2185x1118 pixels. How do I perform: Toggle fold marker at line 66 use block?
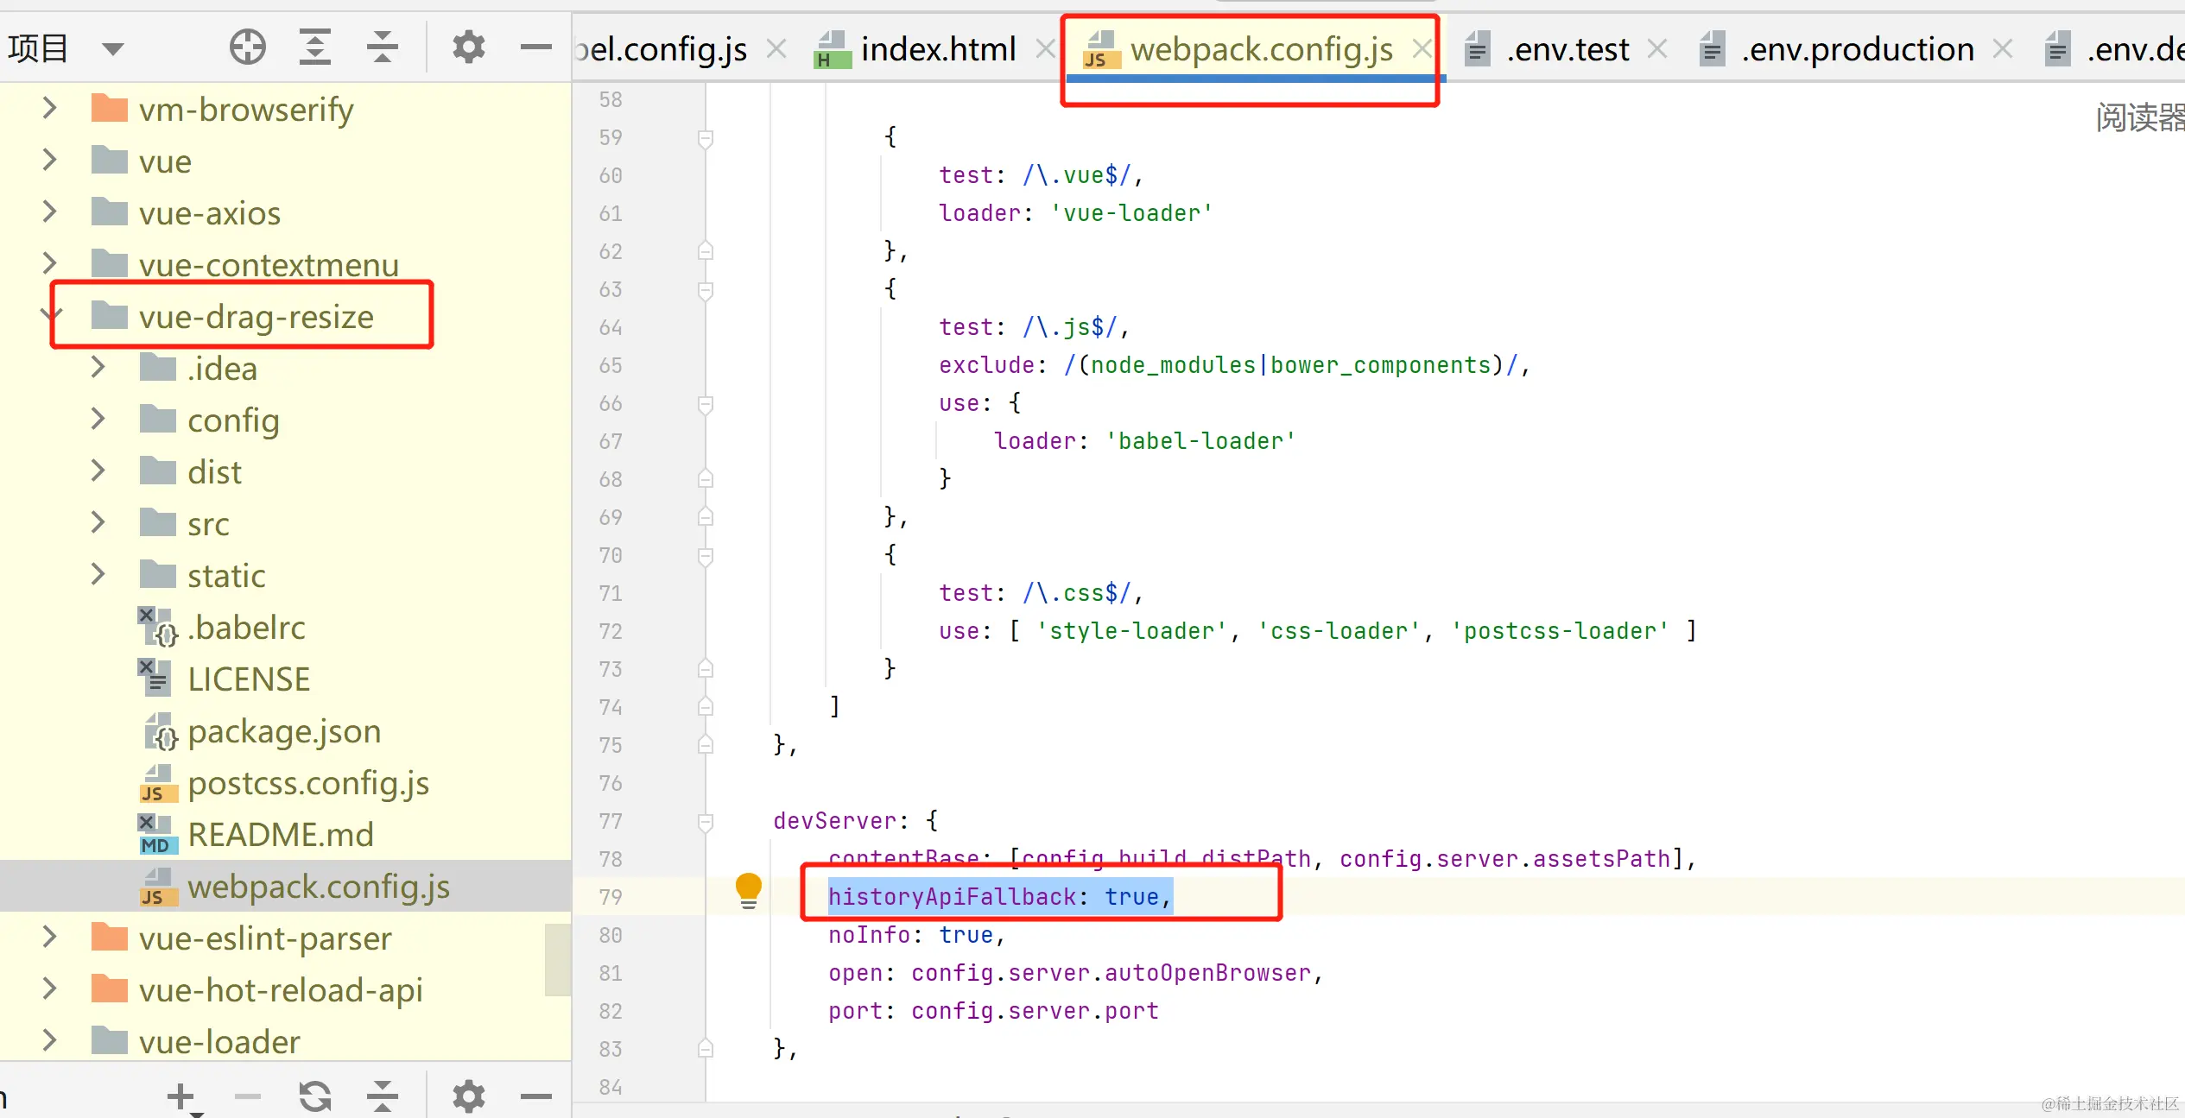pyautogui.click(x=706, y=404)
